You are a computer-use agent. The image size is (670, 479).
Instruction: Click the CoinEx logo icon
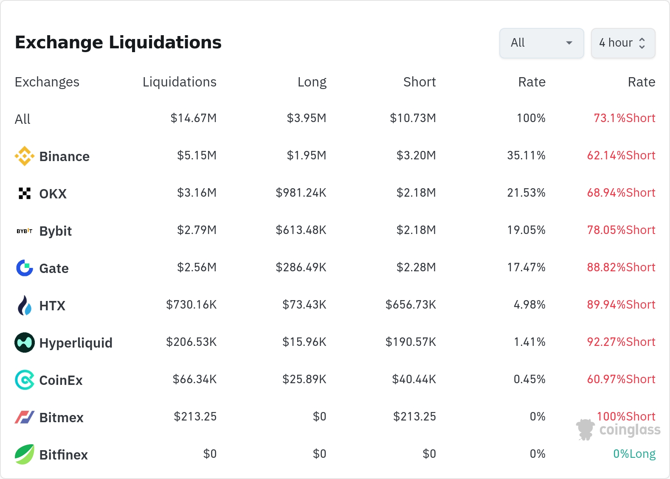point(25,380)
